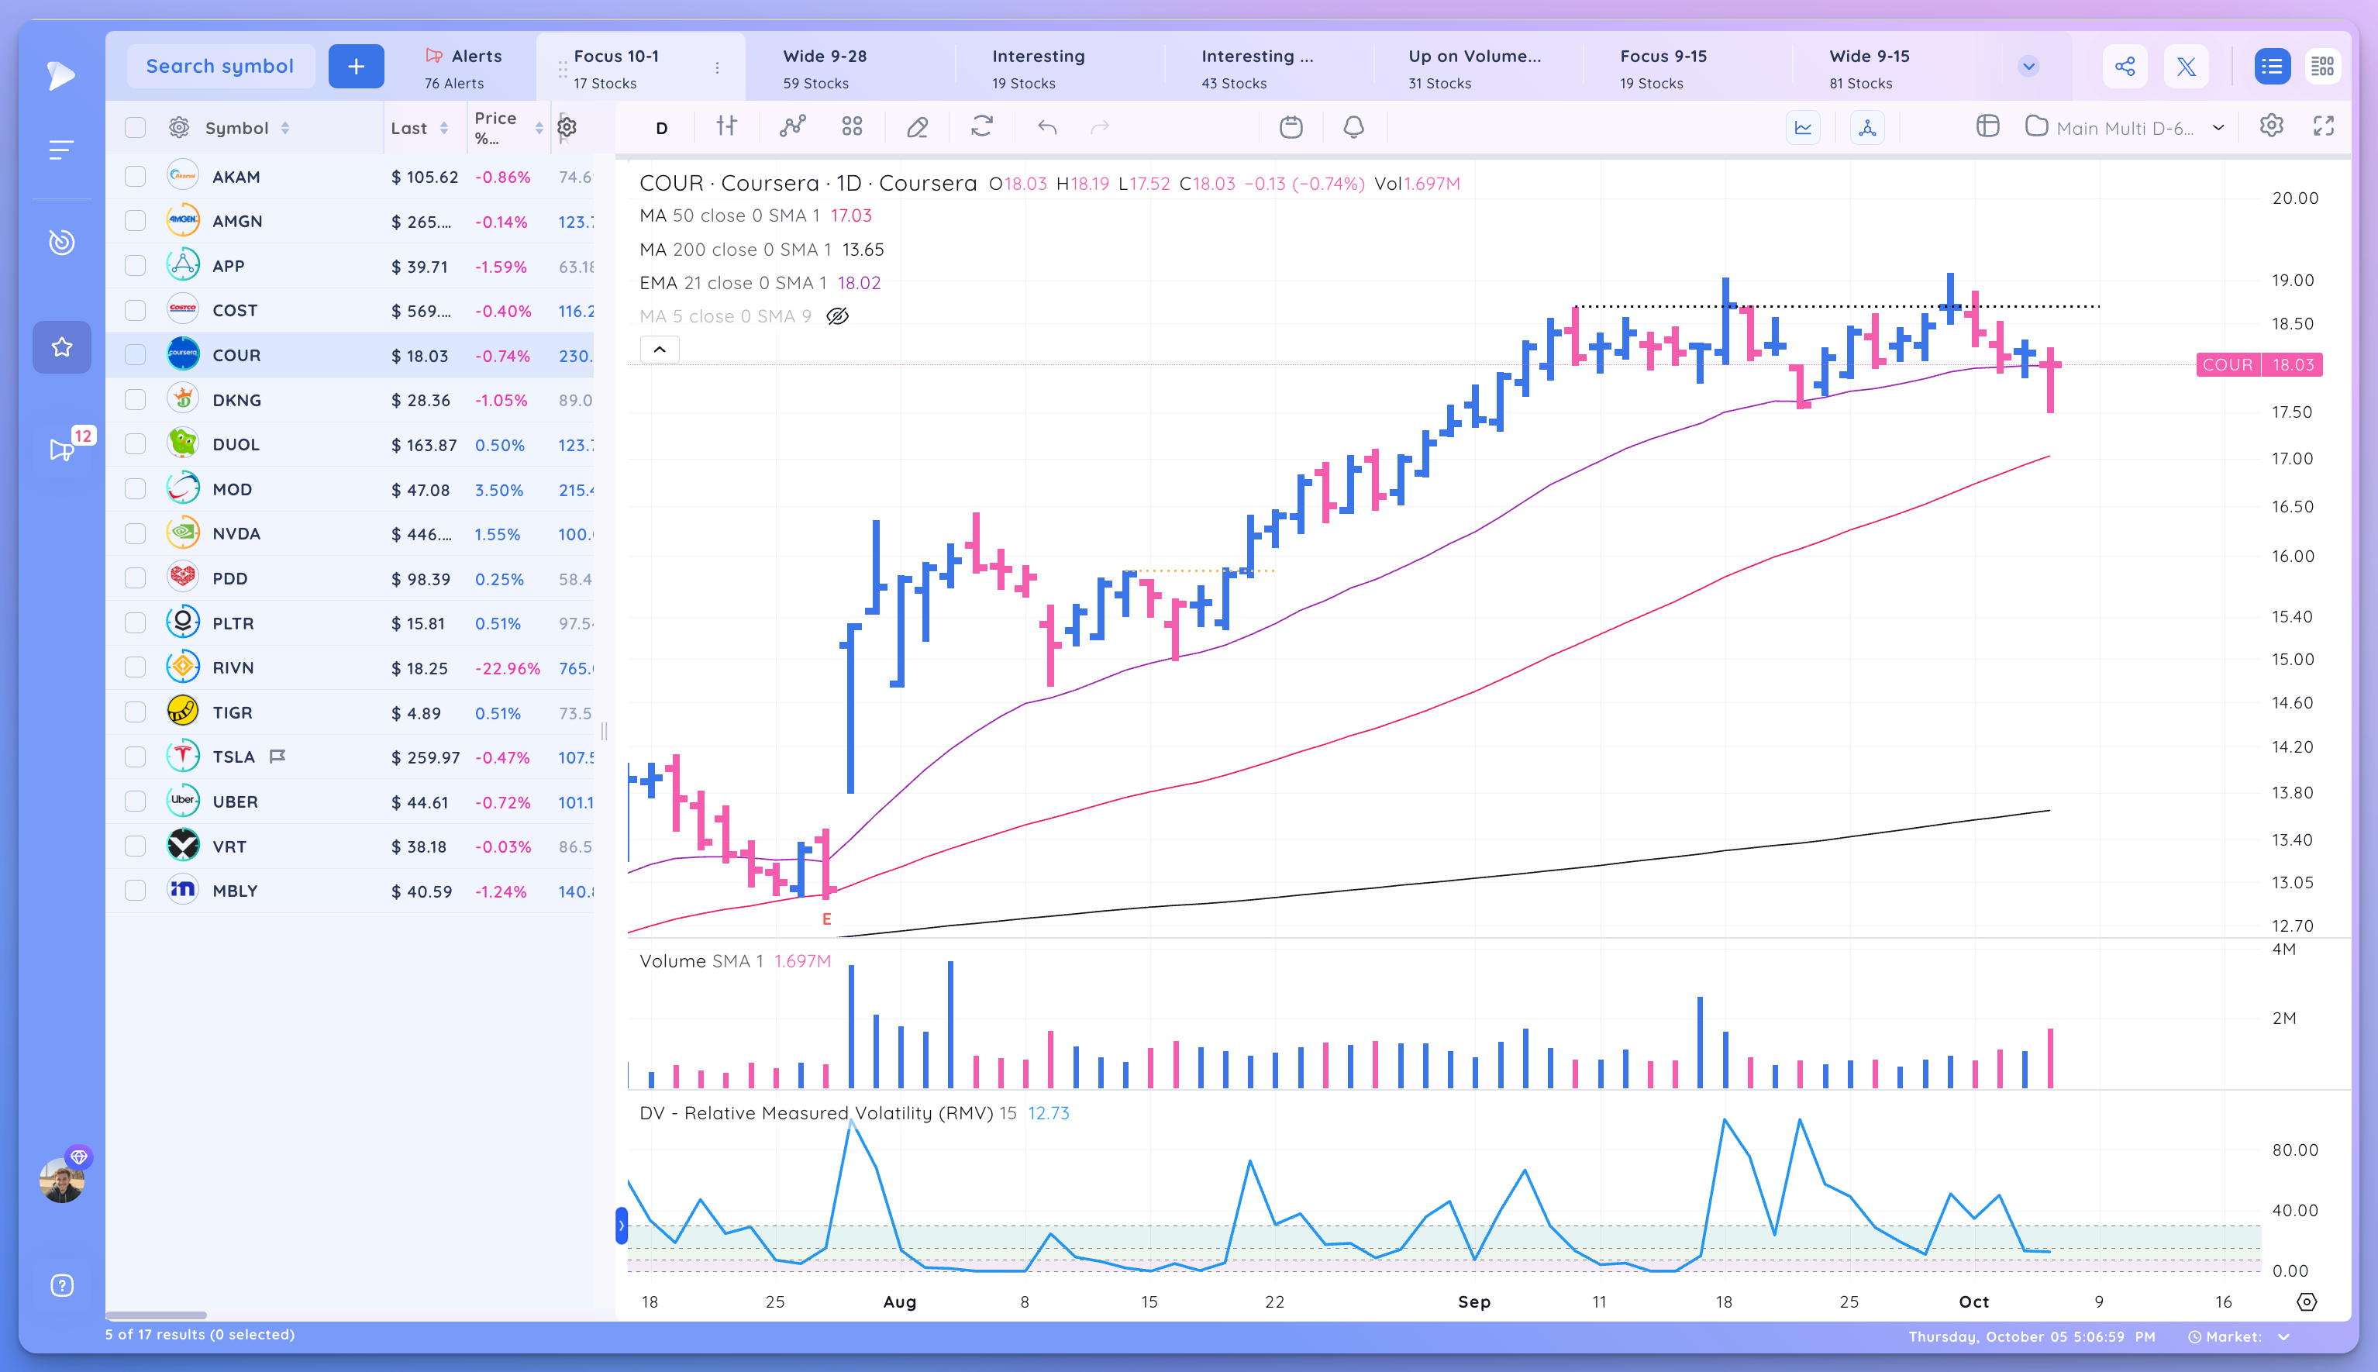
Task: Expand left panel blue arrow handle
Action: (x=621, y=1226)
